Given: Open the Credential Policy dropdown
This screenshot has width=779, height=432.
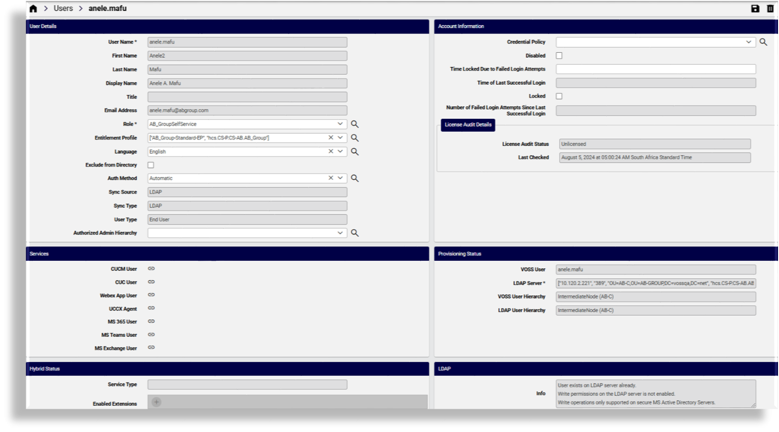Looking at the screenshot, I should (748, 42).
